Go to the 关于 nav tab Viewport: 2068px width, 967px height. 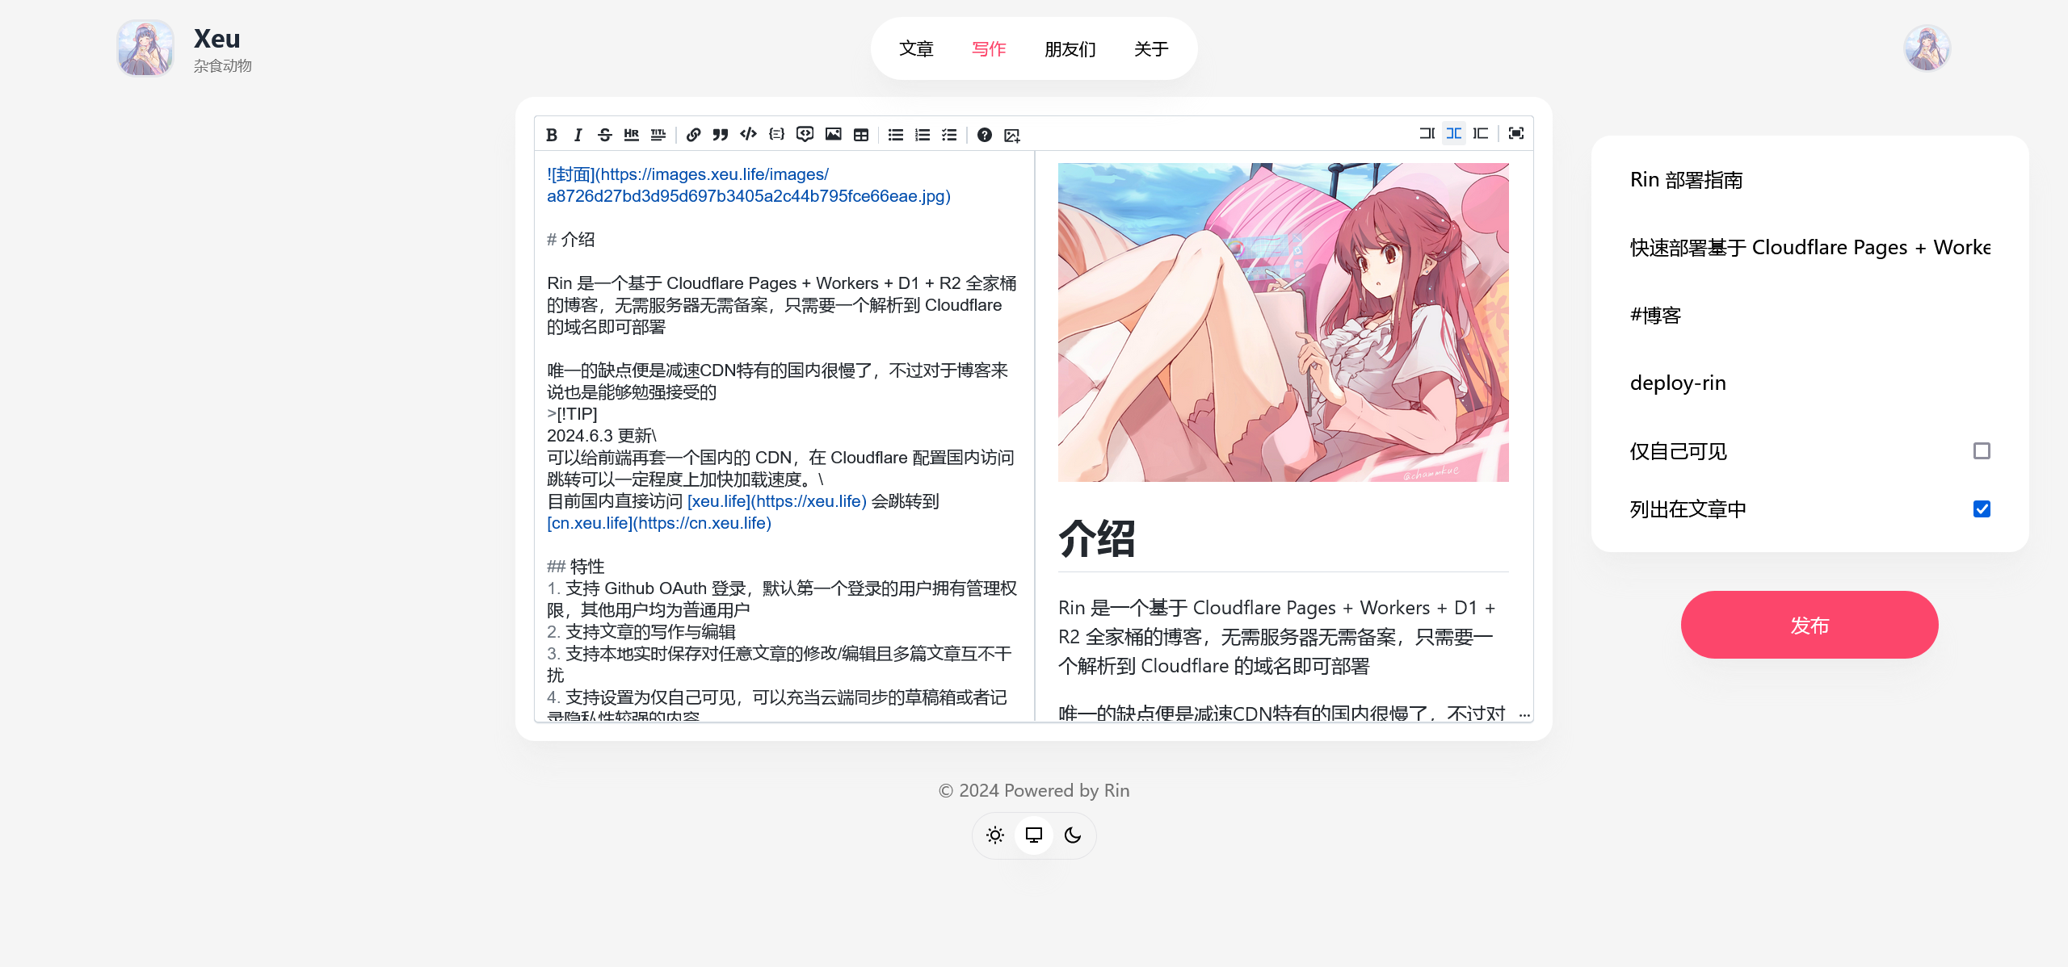click(x=1151, y=49)
